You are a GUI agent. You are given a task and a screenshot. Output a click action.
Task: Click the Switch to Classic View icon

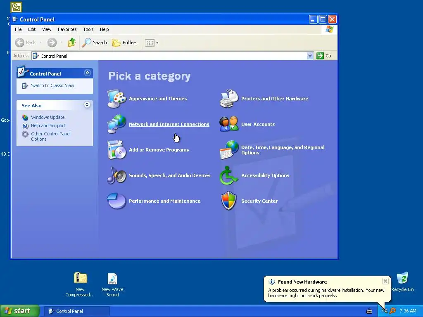point(25,86)
